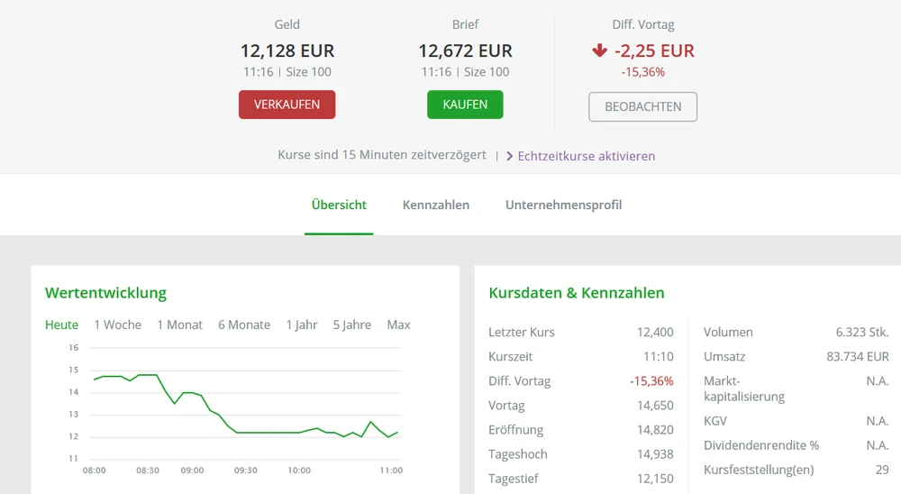Choose the 1 Jahr chart period

[x=302, y=325]
